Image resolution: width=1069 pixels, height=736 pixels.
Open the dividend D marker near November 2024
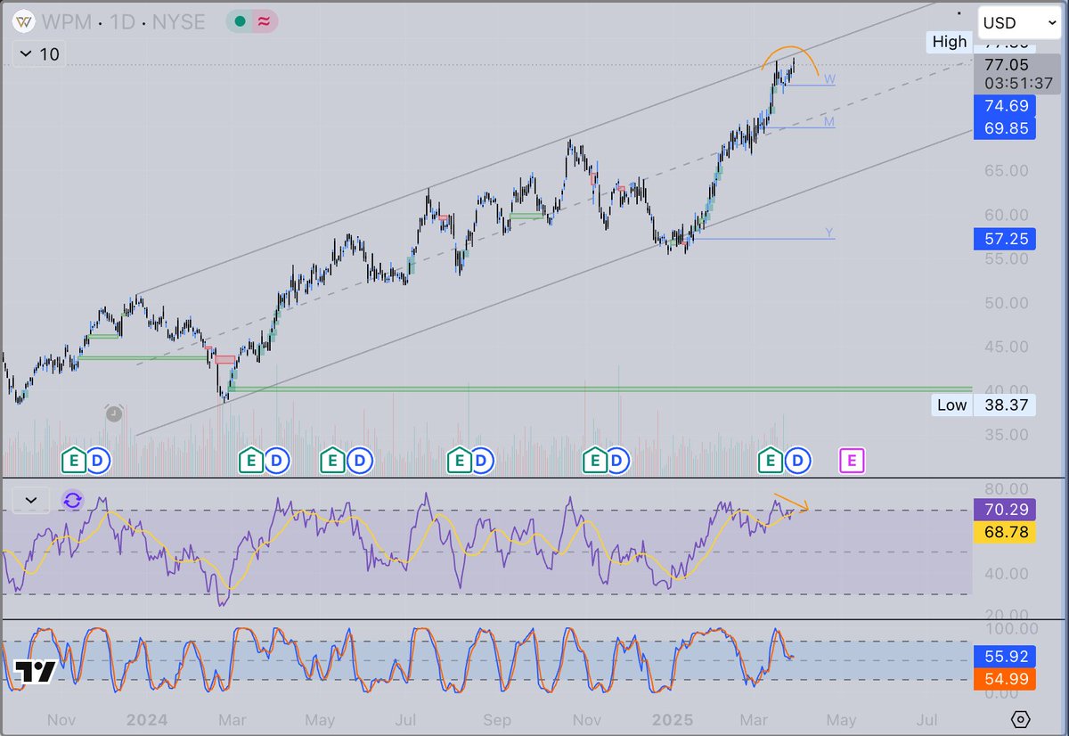(x=617, y=461)
